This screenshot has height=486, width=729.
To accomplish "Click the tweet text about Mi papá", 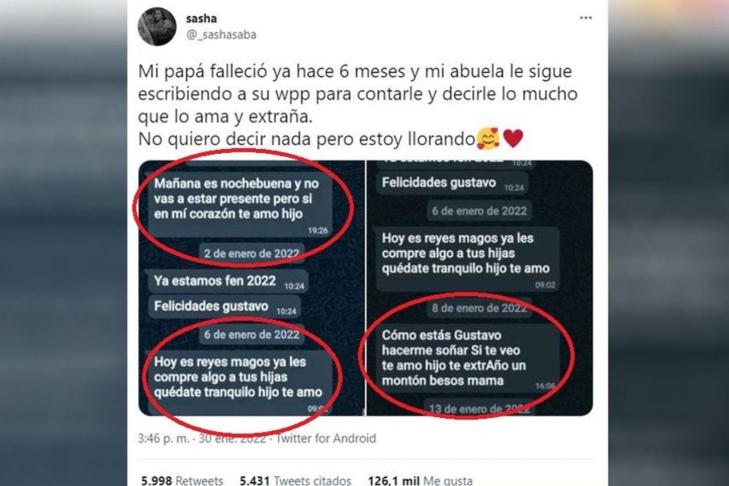I will pyautogui.click(x=357, y=105).
